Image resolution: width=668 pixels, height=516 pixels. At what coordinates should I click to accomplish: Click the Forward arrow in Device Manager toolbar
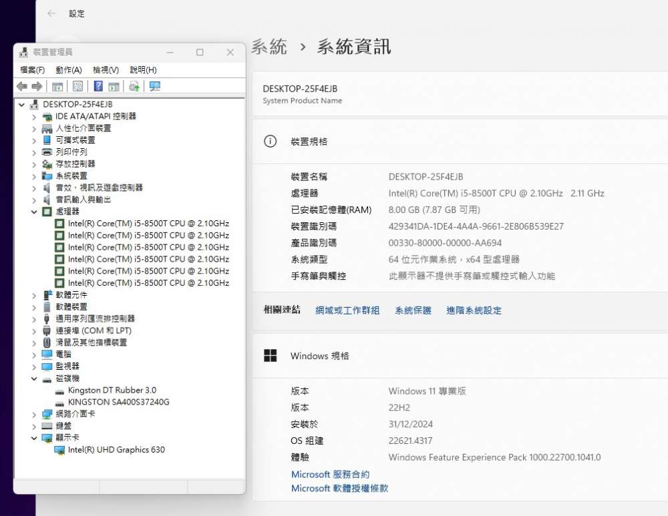coord(37,86)
